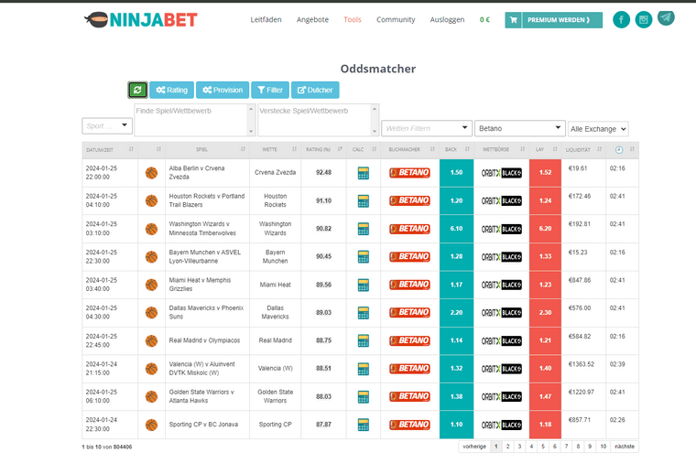Viewport: 696px width, 474px height.
Task: Click basketball icon in Real Madrid row
Action: tap(151, 340)
